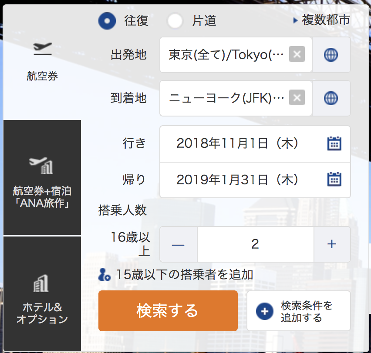Decrease 16歳以上 passenger count with minus

(179, 244)
